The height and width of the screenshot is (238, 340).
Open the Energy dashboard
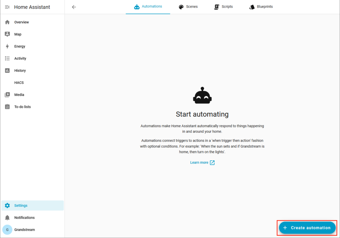pyautogui.click(x=33, y=46)
